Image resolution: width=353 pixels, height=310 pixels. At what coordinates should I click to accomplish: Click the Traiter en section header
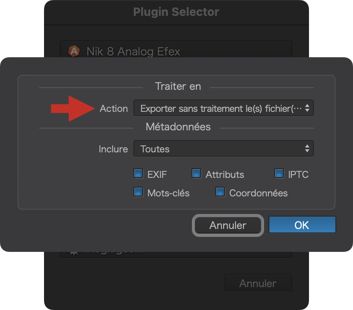click(x=178, y=86)
